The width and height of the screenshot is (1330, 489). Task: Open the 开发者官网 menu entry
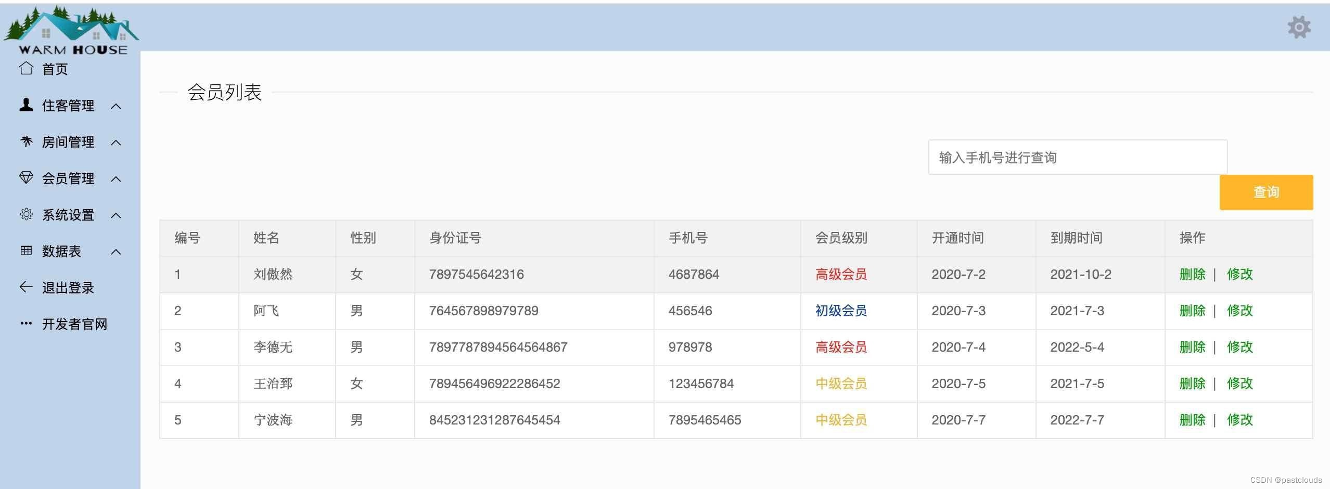pos(74,324)
